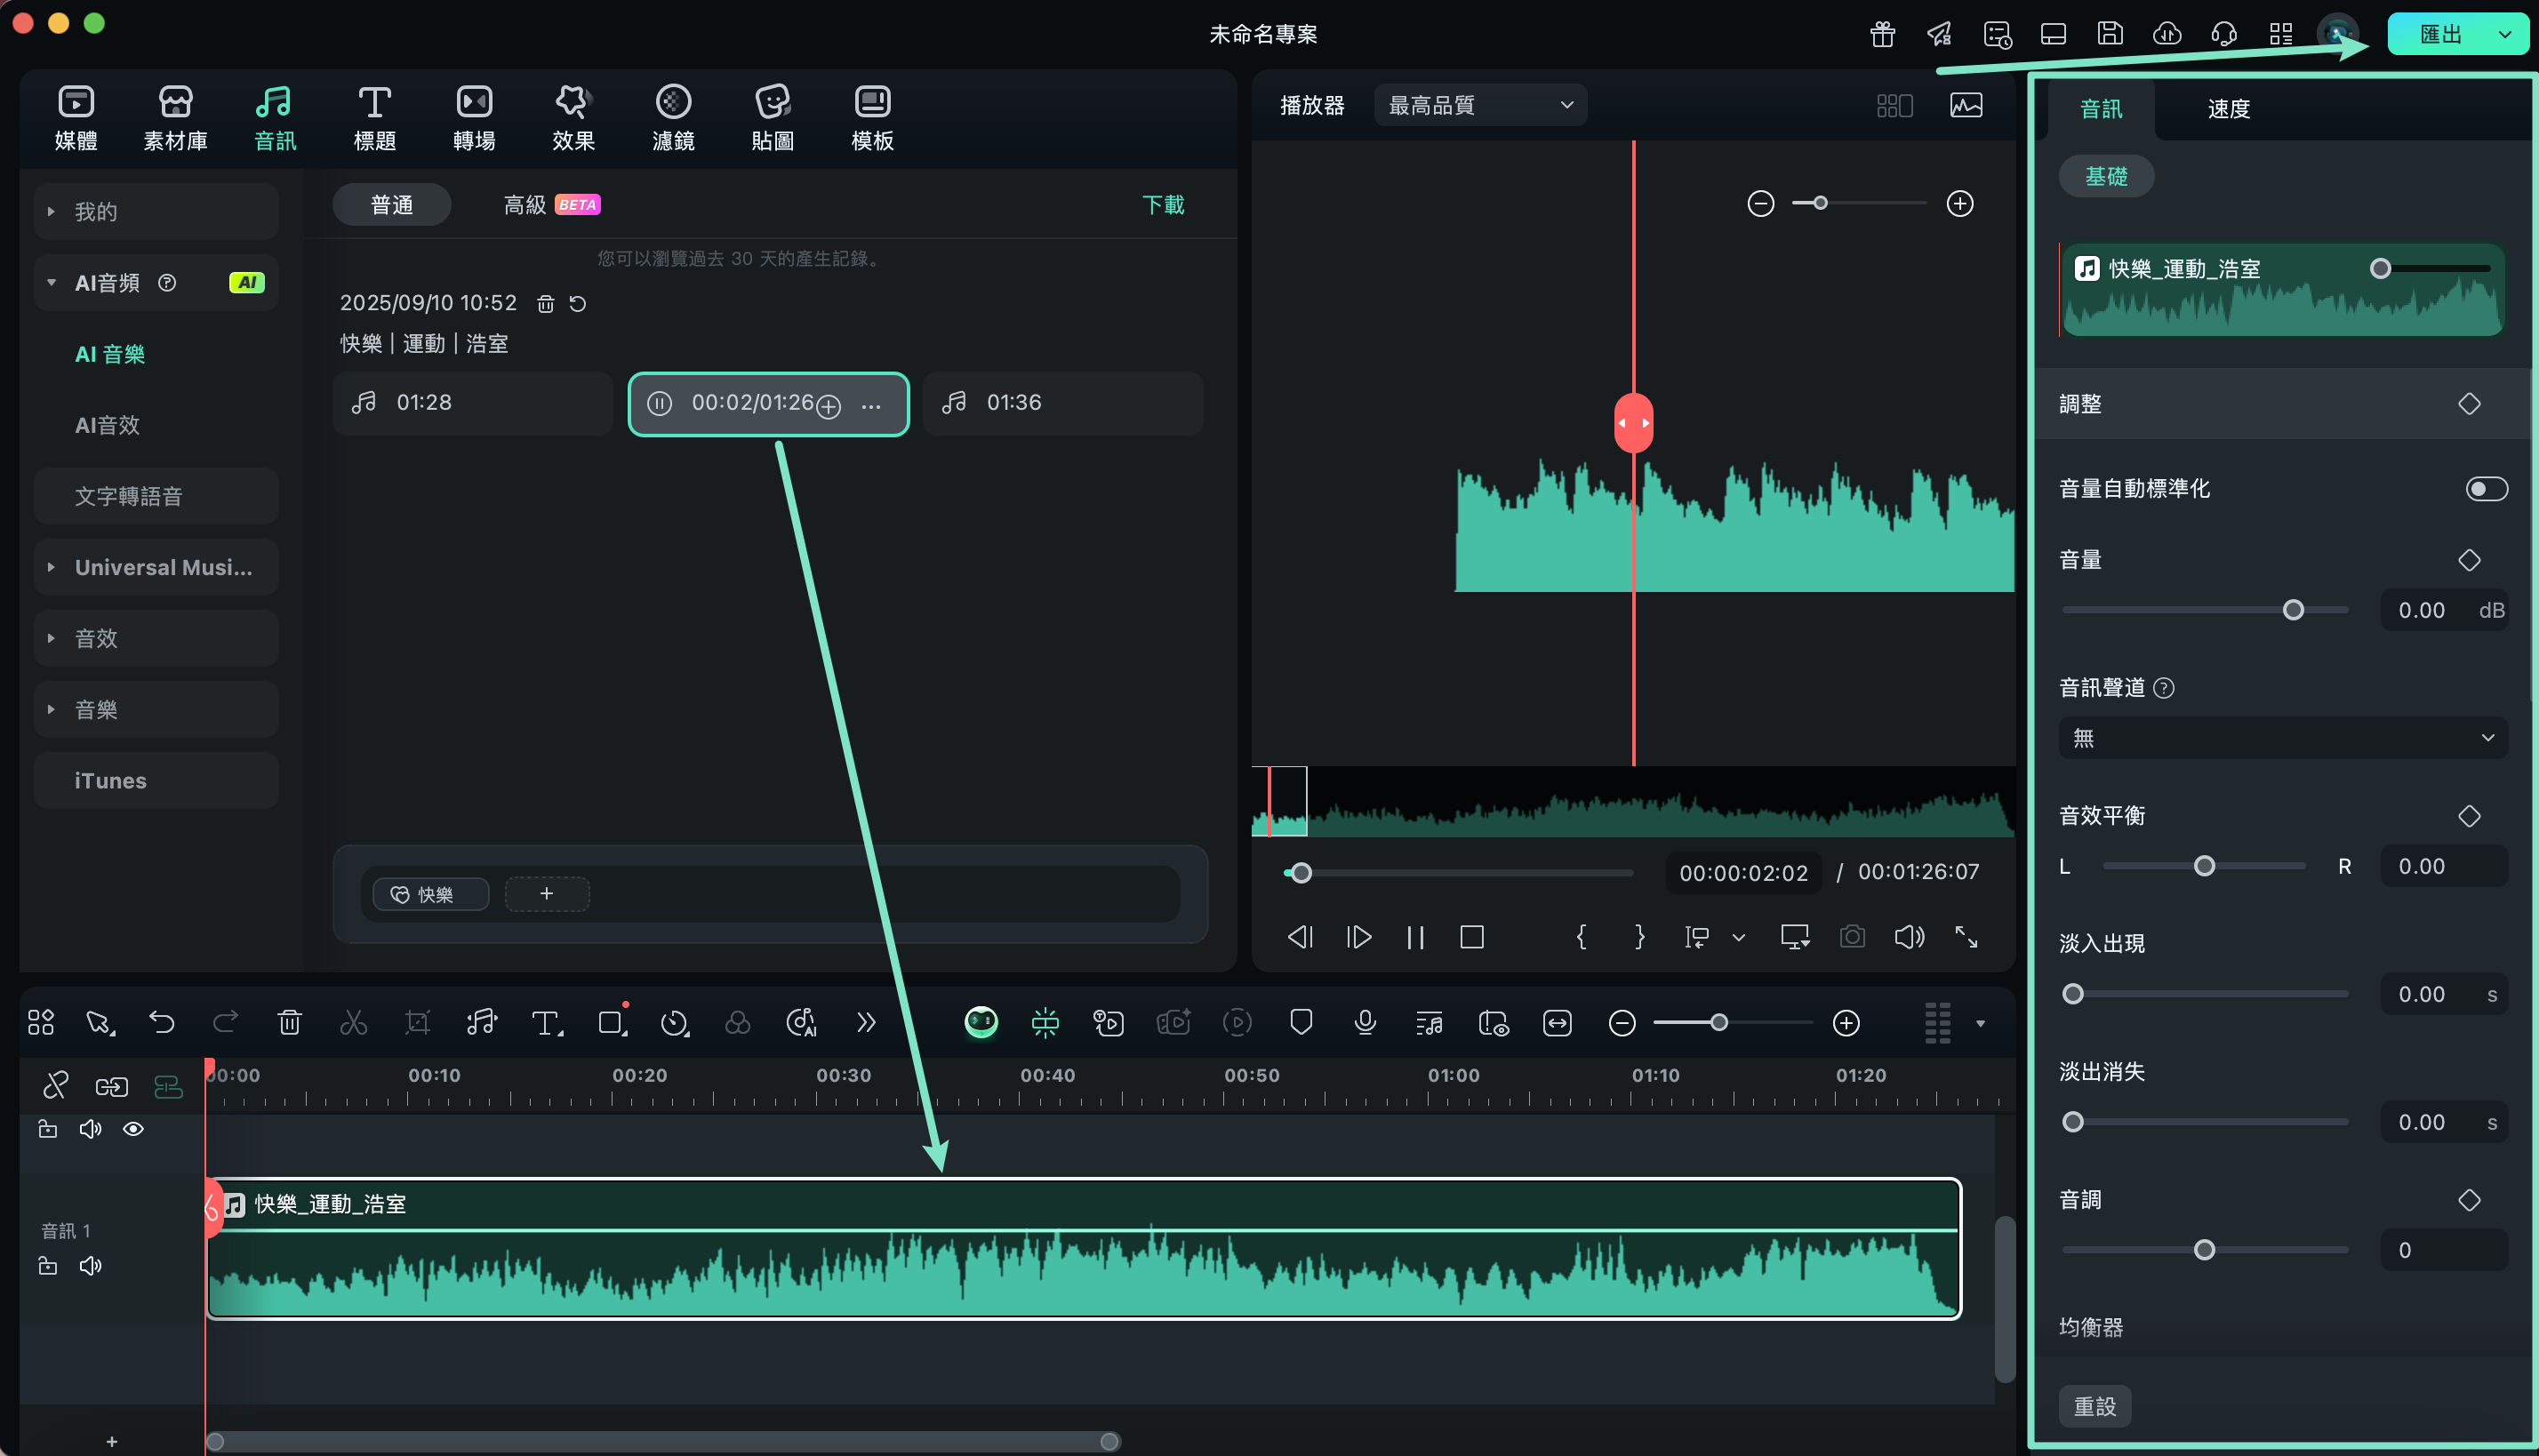Select the 音訊 properties tab
The height and width of the screenshot is (1456, 2539).
pos(2100,108)
